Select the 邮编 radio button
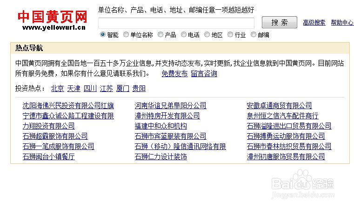Image resolution: width=354 pixels, height=207 pixels. [x=254, y=34]
